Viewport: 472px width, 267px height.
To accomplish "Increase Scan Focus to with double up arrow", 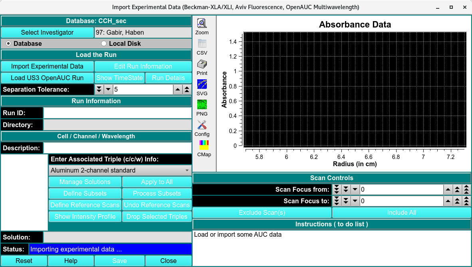I will pyautogui.click(x=457, y=201).
